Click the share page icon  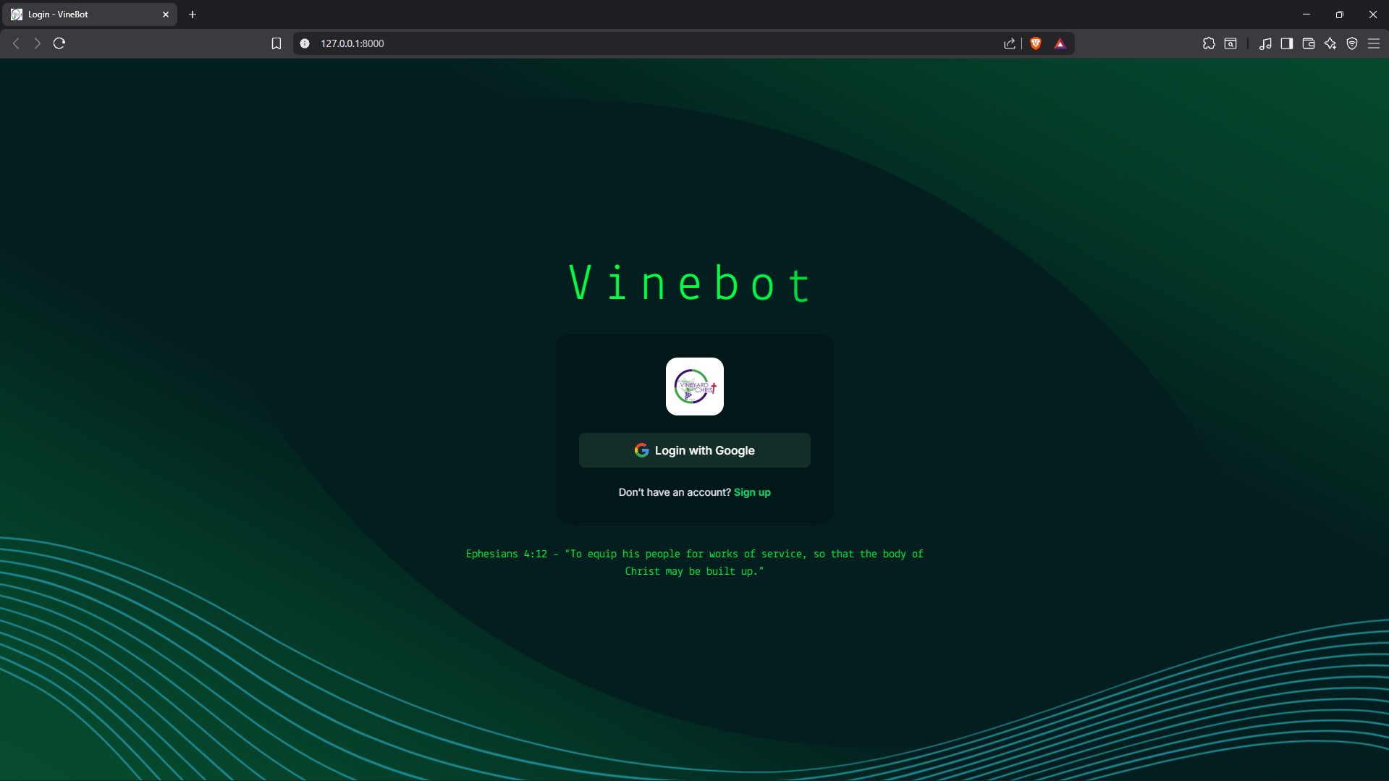pos(1010,43)
